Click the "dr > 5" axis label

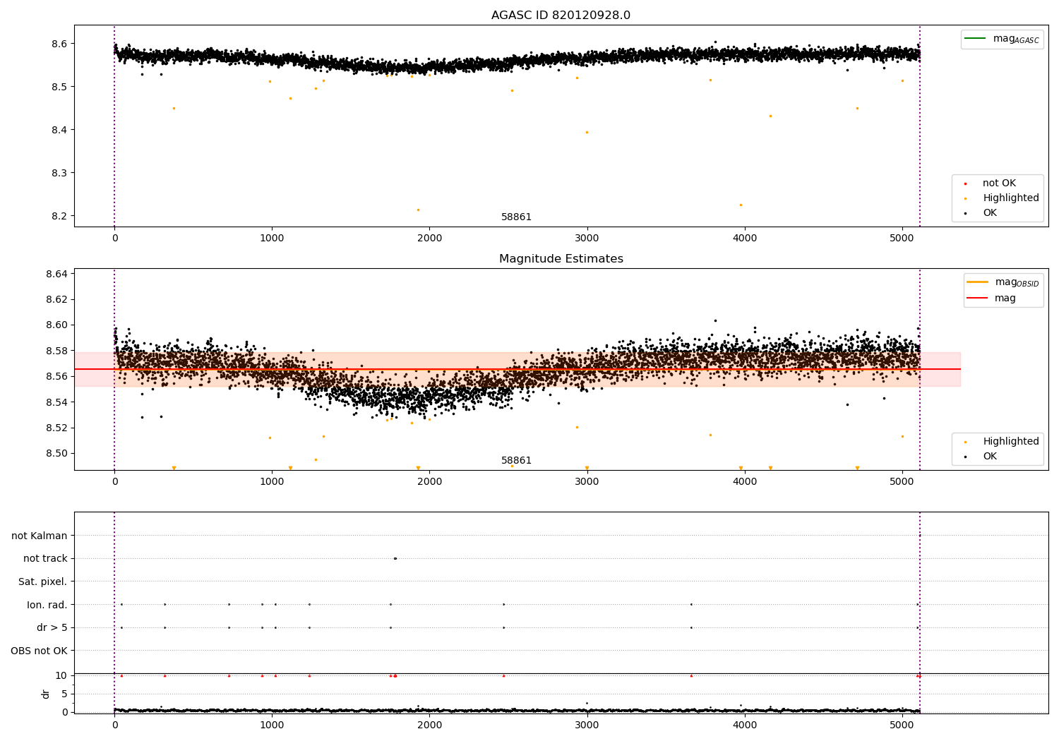(52, 628)
